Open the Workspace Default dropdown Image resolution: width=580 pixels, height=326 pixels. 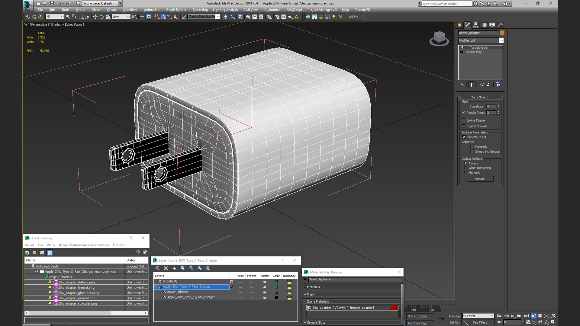pos(100,3)
